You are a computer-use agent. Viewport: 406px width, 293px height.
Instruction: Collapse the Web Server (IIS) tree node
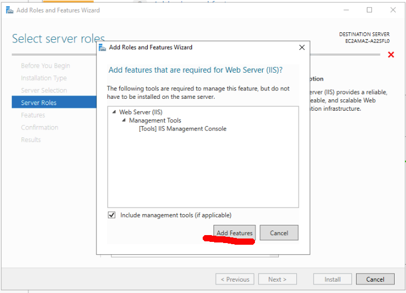click(114, 112)
